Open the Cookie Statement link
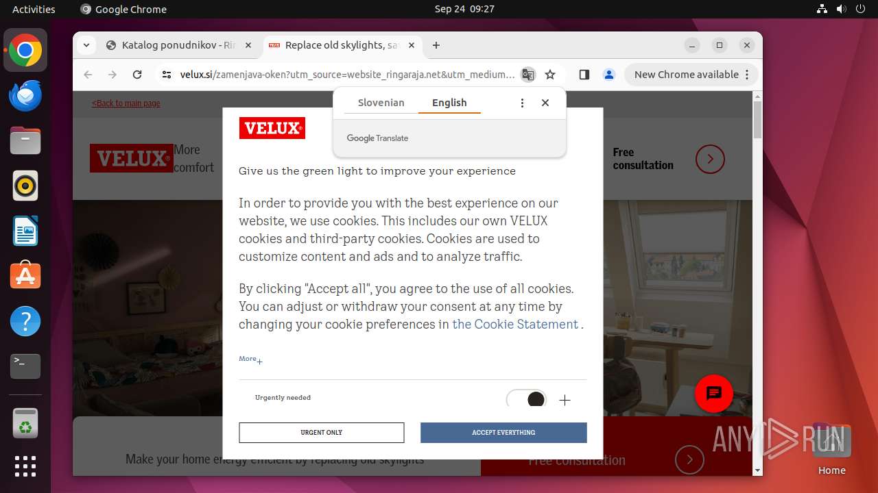878x493 pixels. point(515,325)
